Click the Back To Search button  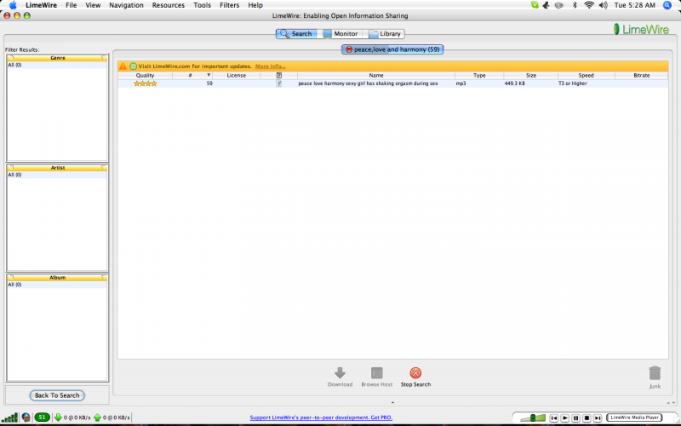(x=57, y=395)
